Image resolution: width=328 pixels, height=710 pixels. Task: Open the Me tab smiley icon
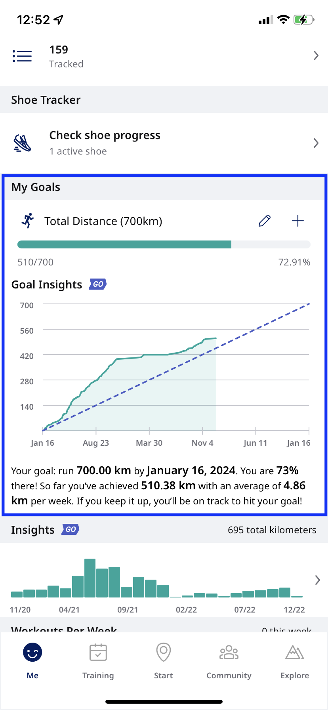tap(32, 653)
